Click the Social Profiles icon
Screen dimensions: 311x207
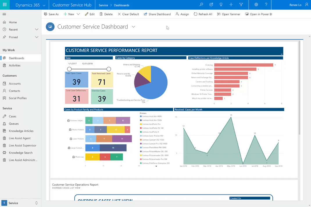[4, 98]
